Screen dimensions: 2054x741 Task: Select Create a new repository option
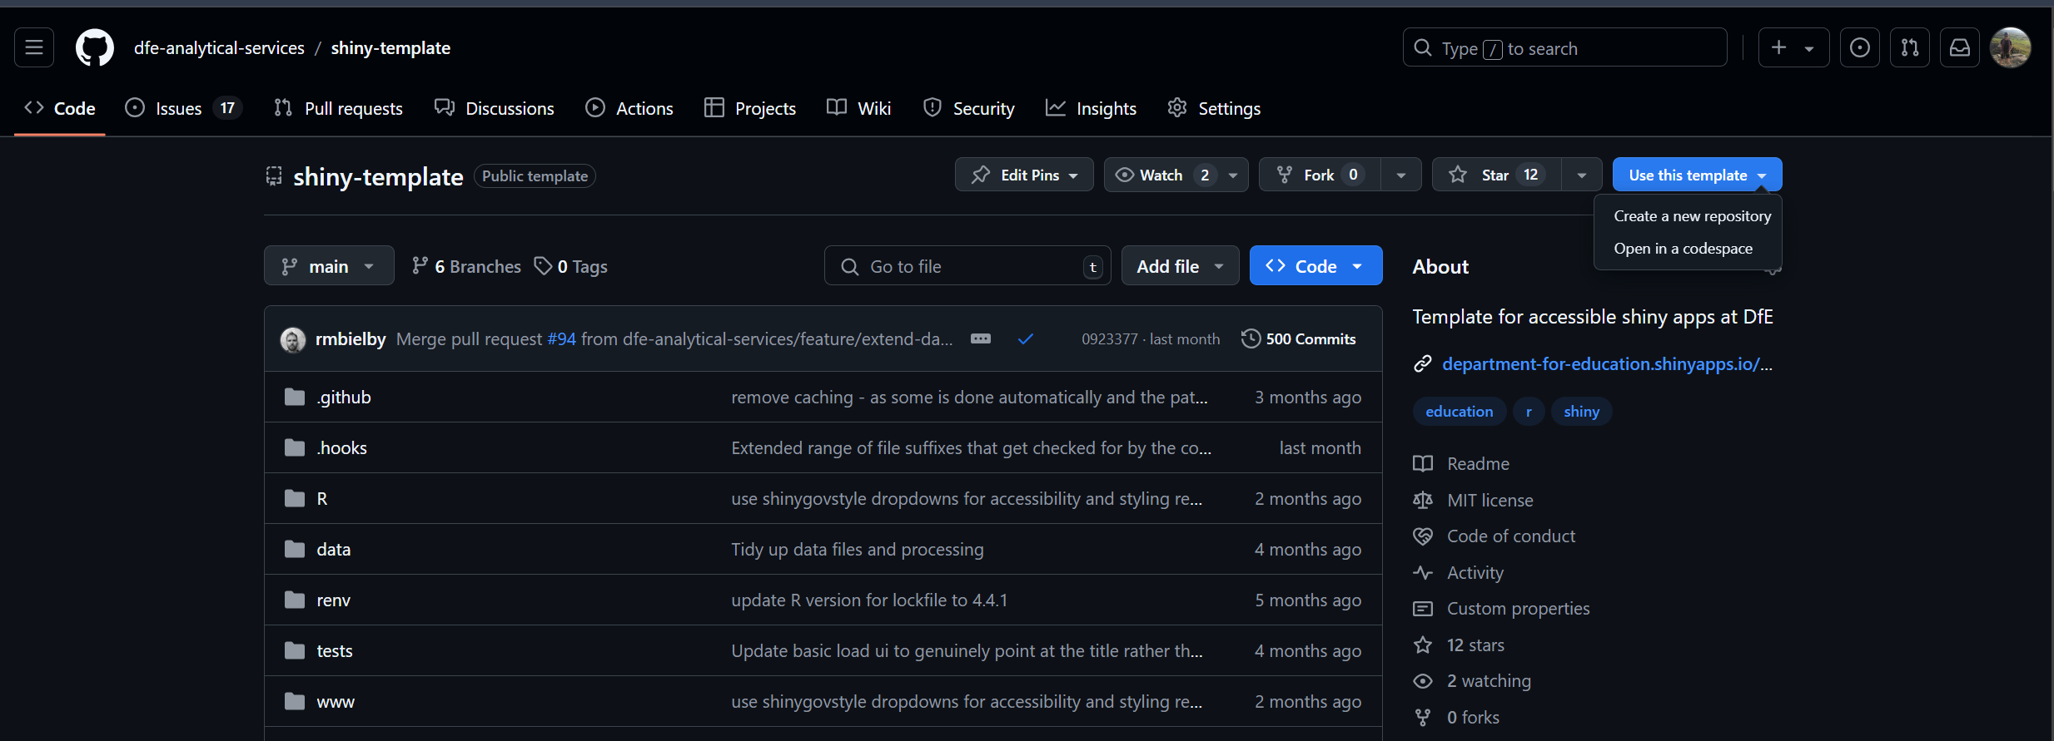point(1692,216)
